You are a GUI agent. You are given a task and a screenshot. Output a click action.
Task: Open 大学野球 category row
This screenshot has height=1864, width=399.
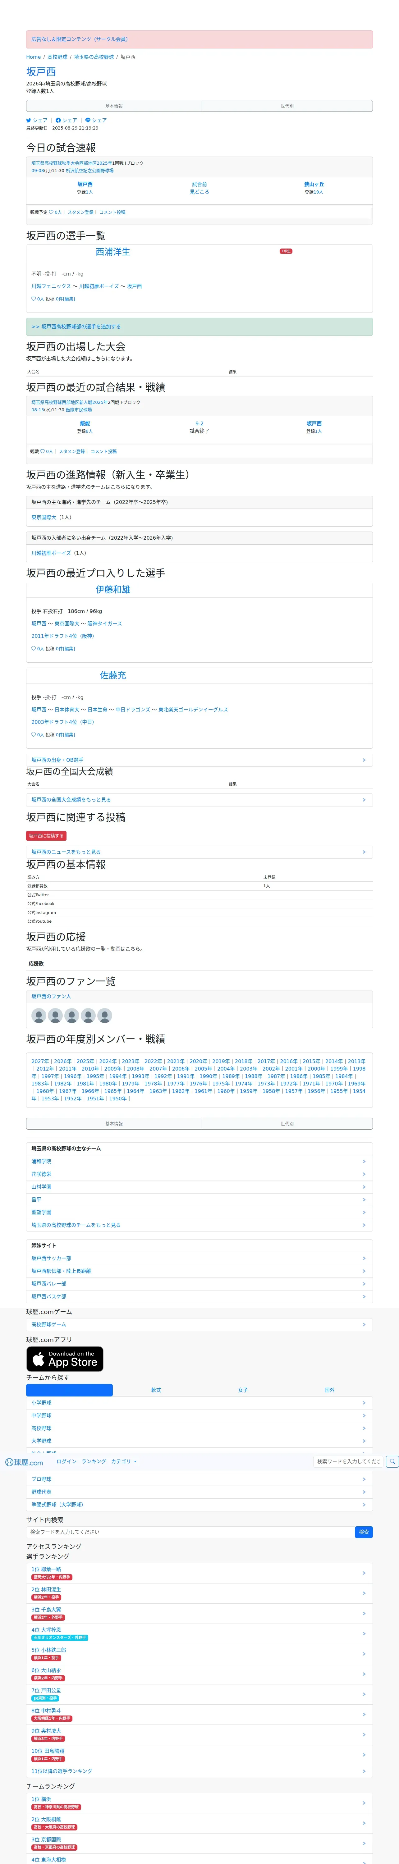199,1441
